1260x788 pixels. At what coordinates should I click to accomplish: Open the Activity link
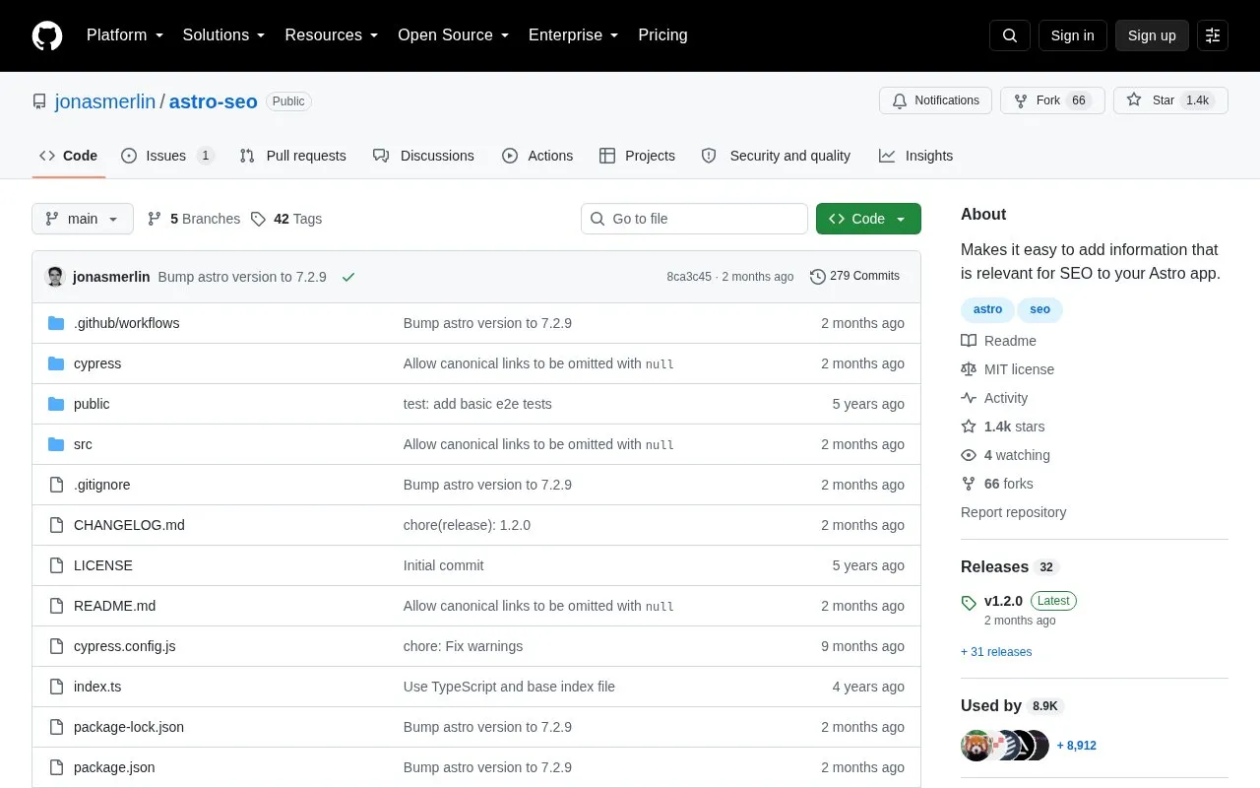coord(995,398)
